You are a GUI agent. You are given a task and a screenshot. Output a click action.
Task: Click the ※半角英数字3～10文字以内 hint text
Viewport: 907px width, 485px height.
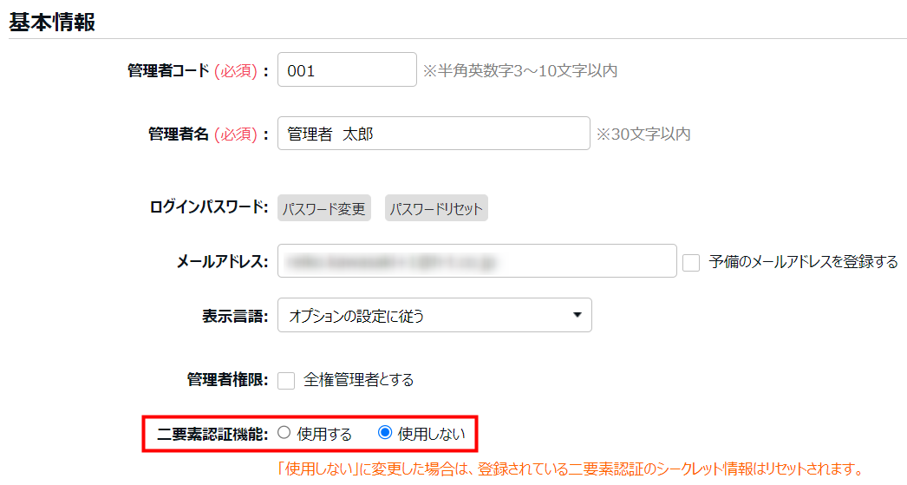pos(520,71)
